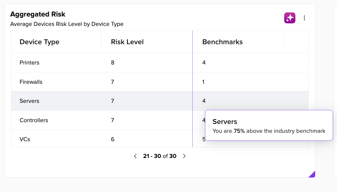Select the Controllers device type cell
Image resolution: width=337 pixels, height=192 pixels.
(x=34, y=120)
